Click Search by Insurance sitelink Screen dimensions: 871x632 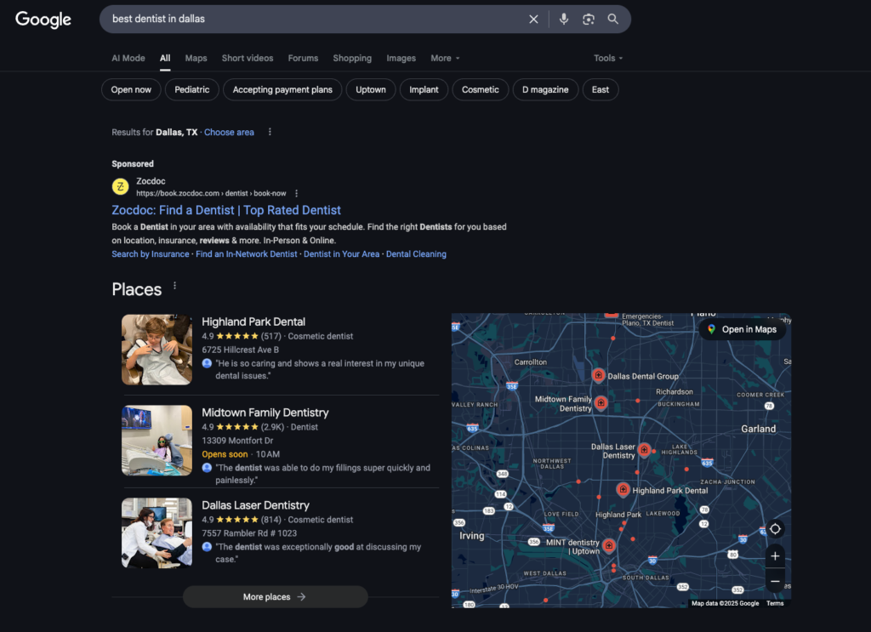coord(151,253)
